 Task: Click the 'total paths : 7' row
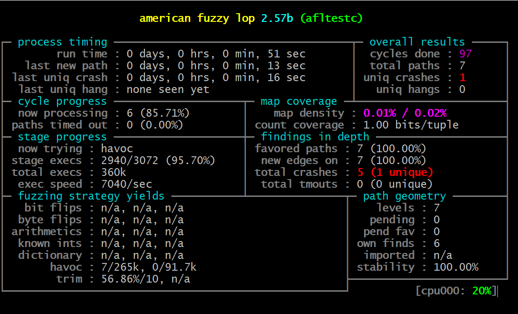(418, 66)
